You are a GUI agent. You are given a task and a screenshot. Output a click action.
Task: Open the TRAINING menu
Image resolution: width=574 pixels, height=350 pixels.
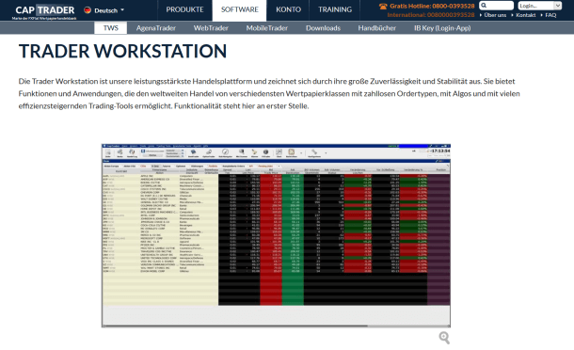pos(335,10)
